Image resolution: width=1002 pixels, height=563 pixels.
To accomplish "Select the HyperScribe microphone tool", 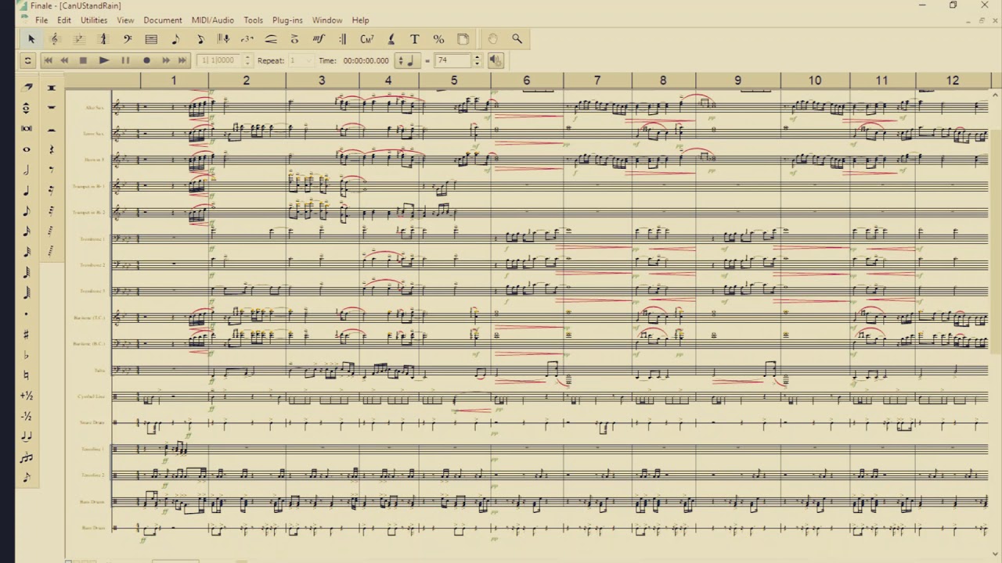I will pos(224,39).
